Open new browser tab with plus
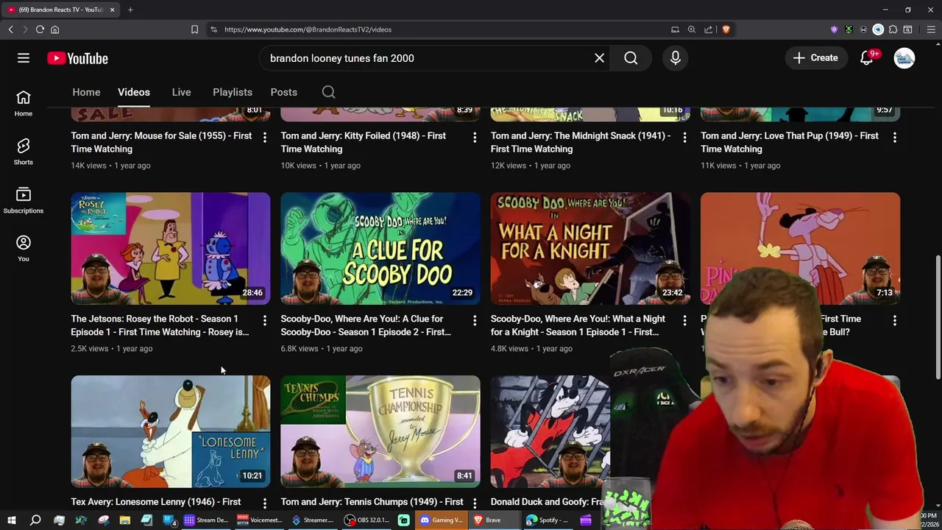 point(130,10)
